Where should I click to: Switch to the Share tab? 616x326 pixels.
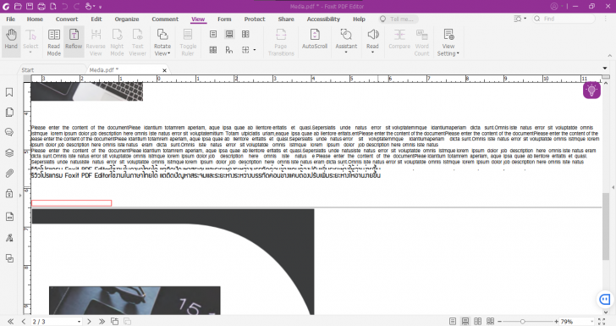pos(286,19)
